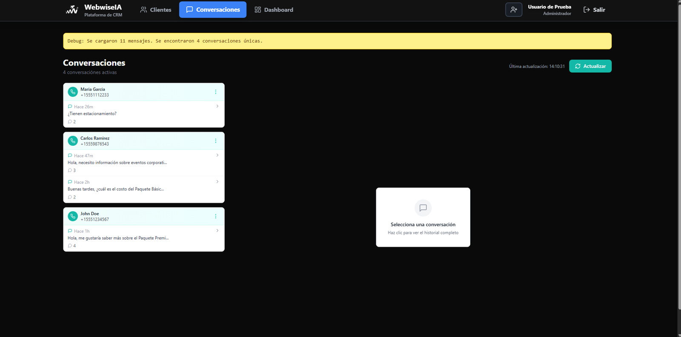Screen dimensions: 681x337
Task: Open Carlos Ramirez's three-dot options menu
Action: coord(216,141)
